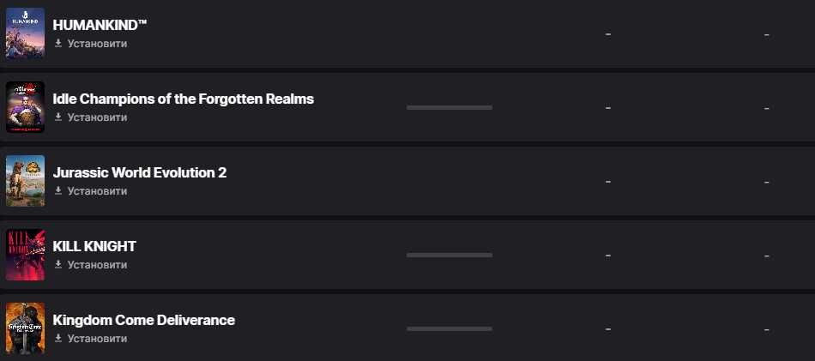This screenshot has height=361, width=815.
Task: Select the Jurassic World Evolution 2 cover image
Action: click(25, 181)
